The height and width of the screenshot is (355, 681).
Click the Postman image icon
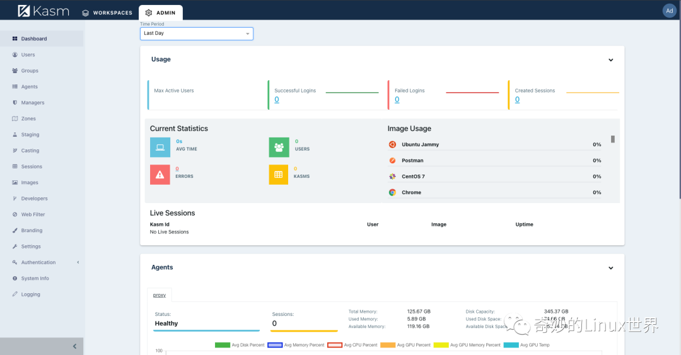point(392,160)
